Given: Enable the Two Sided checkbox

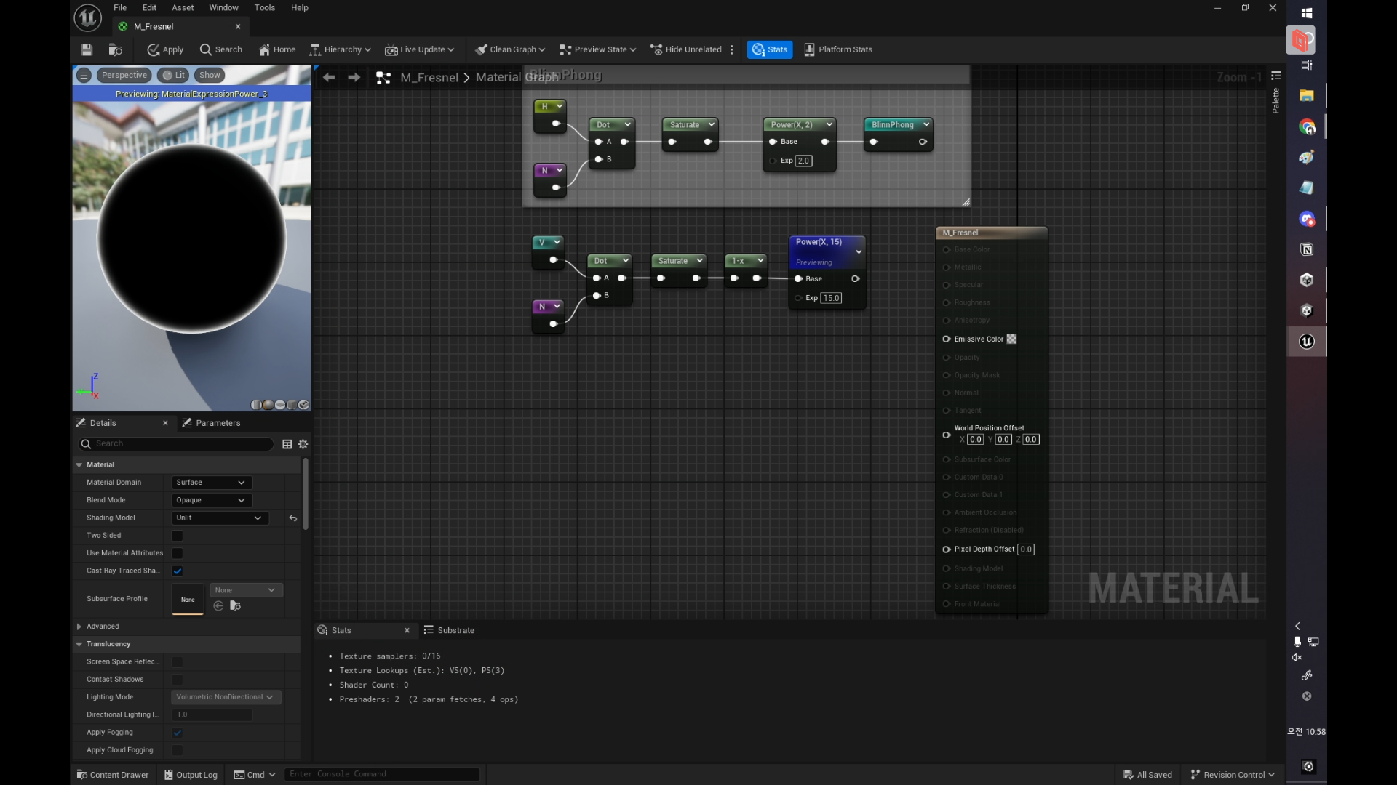Looking at the screenshot, I should click(x=178, y=536).
